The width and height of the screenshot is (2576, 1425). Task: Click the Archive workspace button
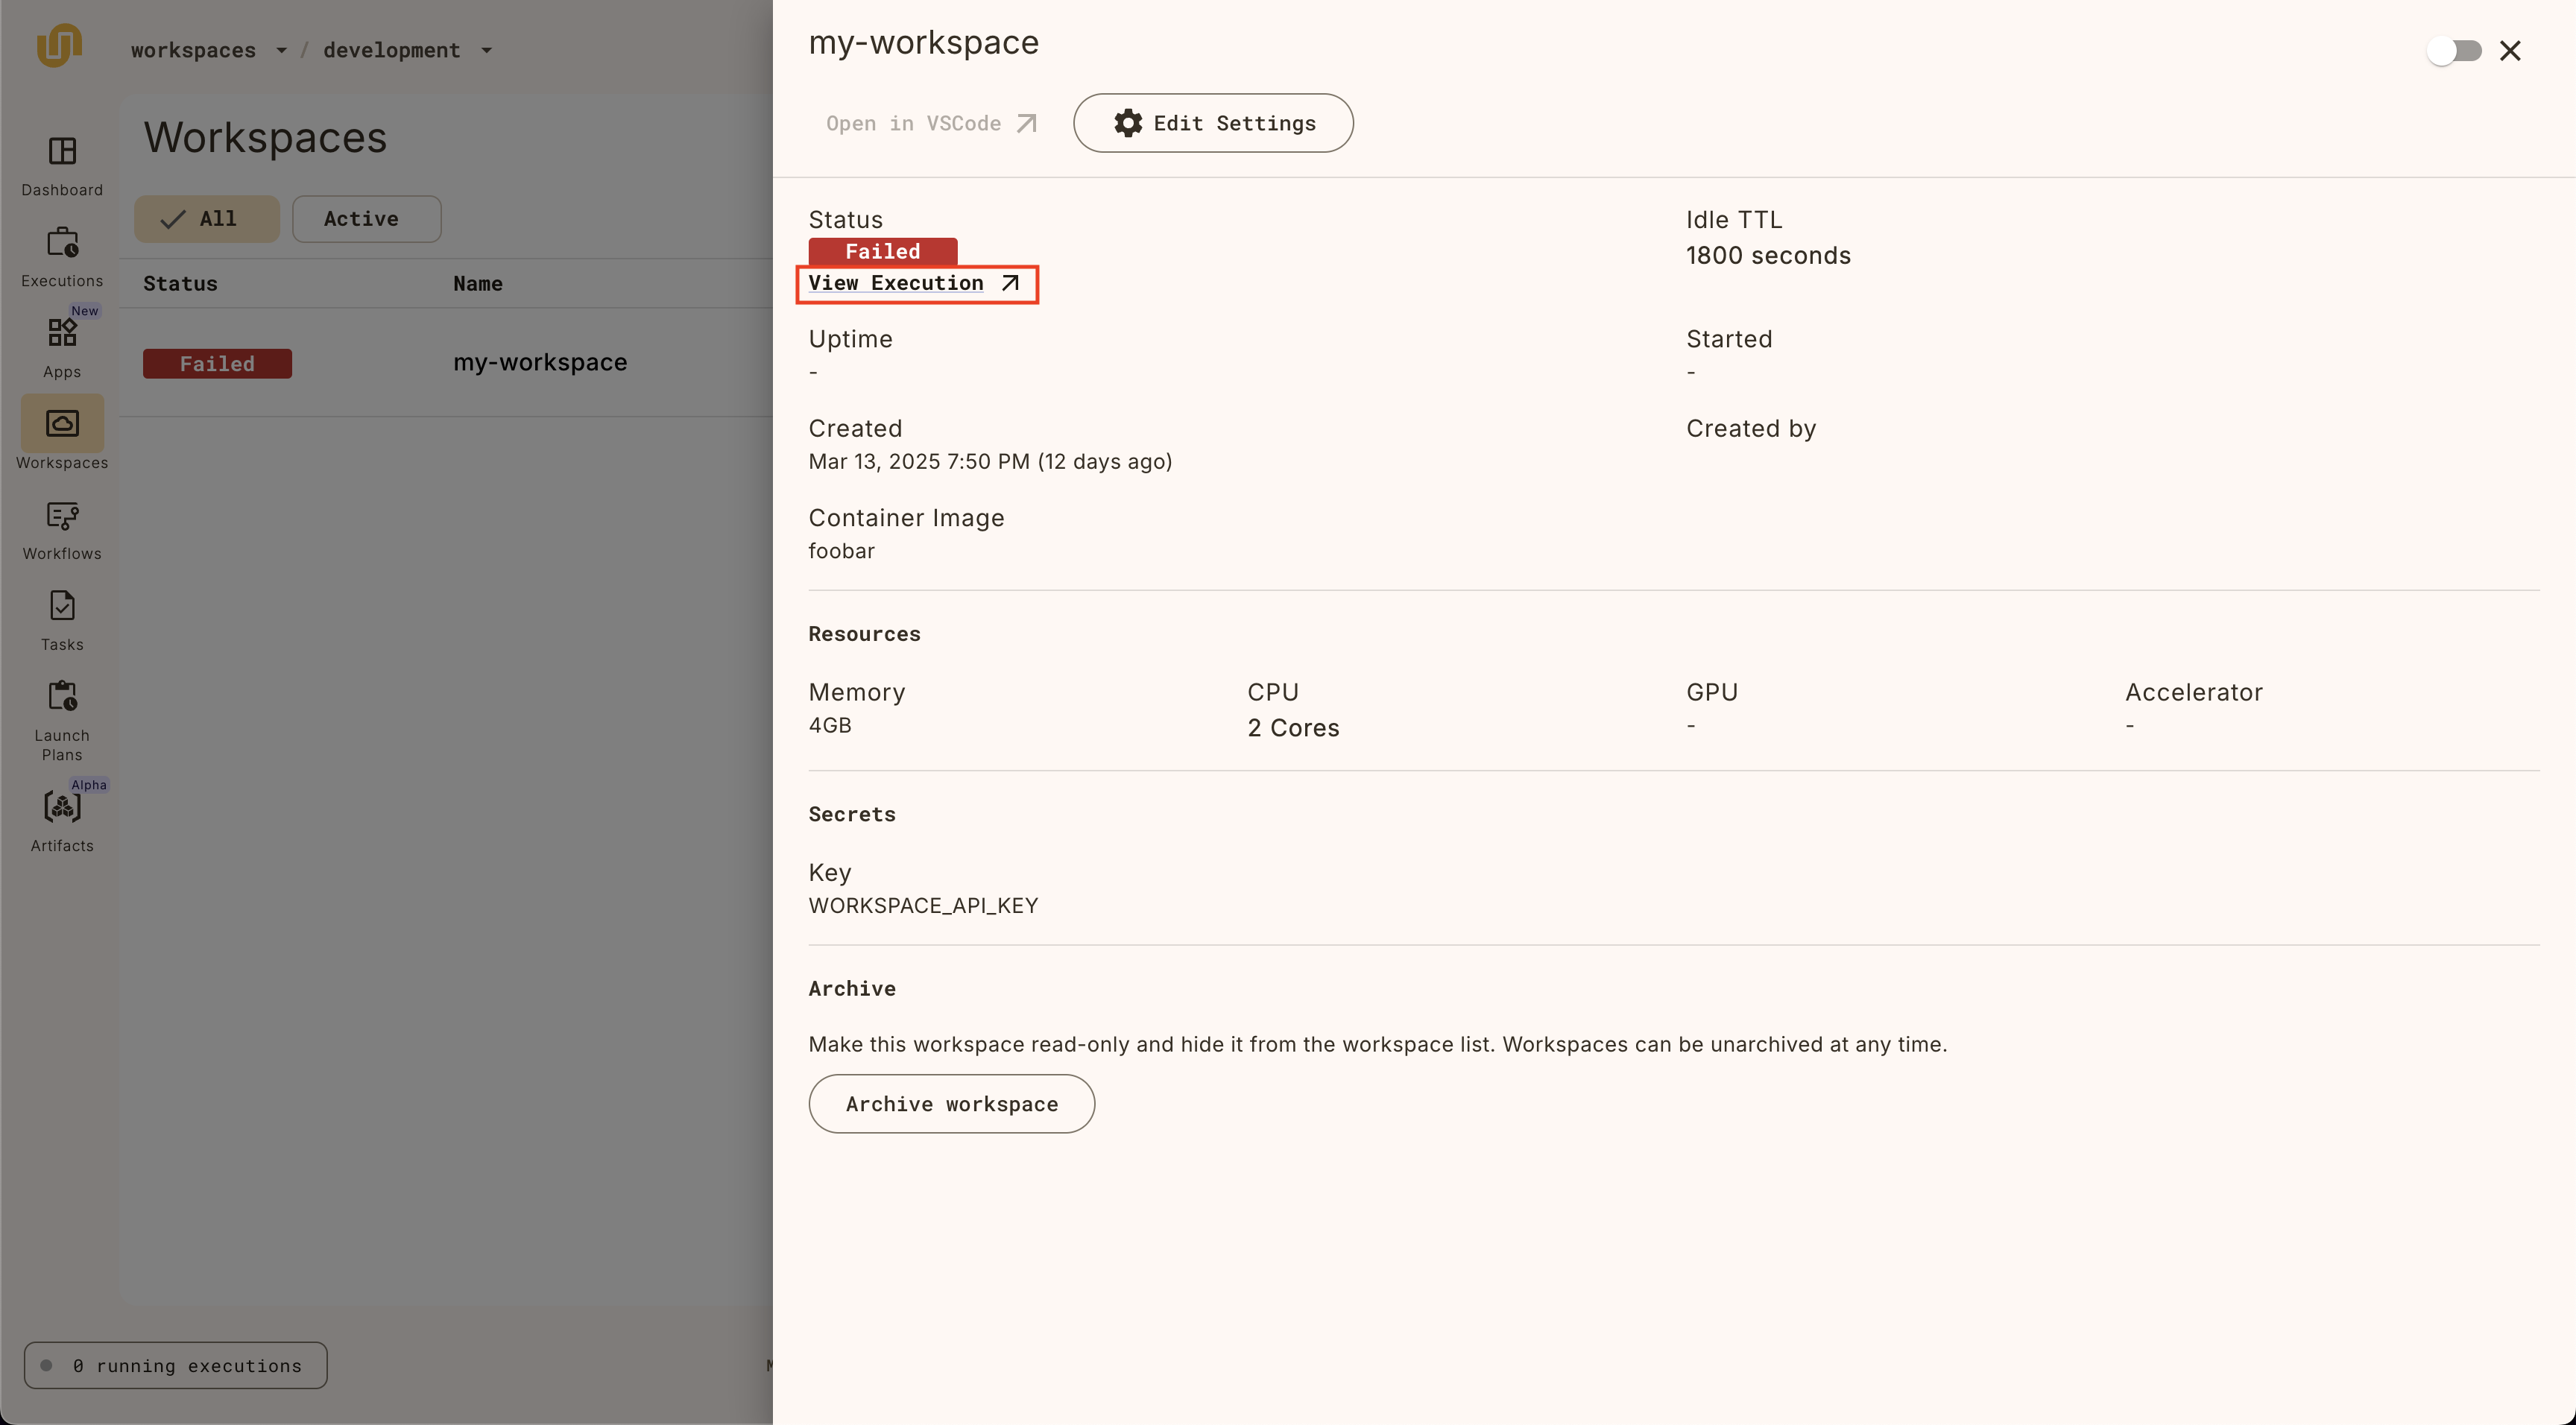951,1104
